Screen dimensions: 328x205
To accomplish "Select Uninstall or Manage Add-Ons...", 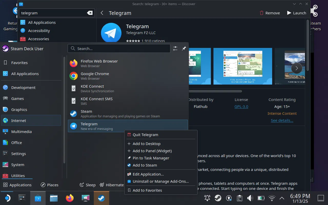I will (161, 181).
